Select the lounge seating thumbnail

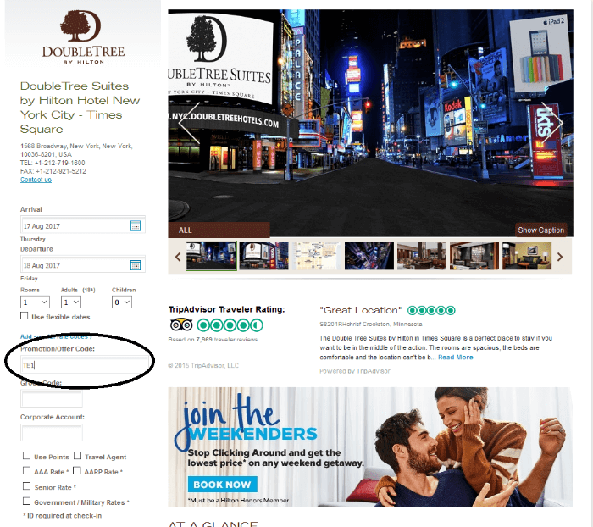click(422, 256)
